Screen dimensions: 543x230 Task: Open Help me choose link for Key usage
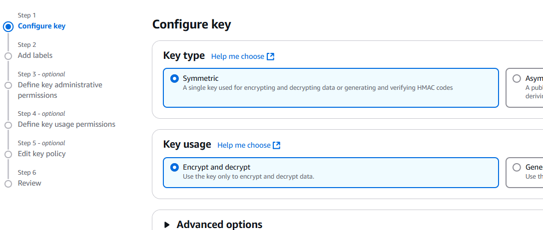[244, 145]
